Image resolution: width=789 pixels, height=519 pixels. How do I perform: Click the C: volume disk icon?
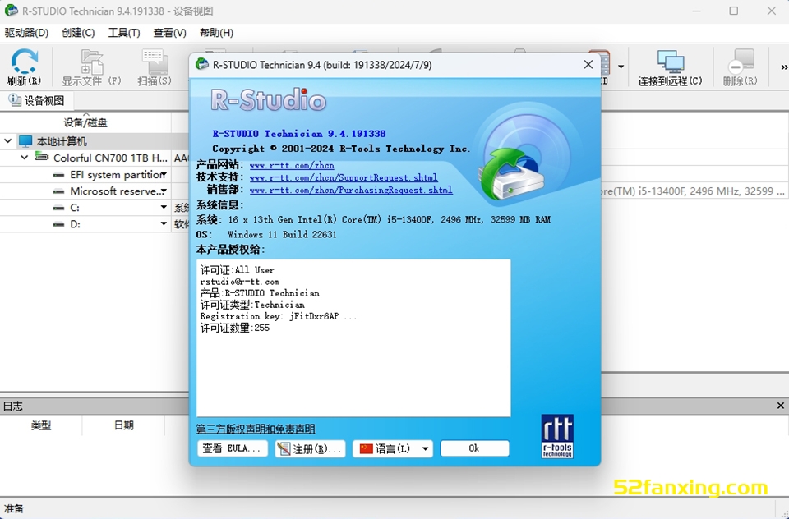[x=59, y=208]
